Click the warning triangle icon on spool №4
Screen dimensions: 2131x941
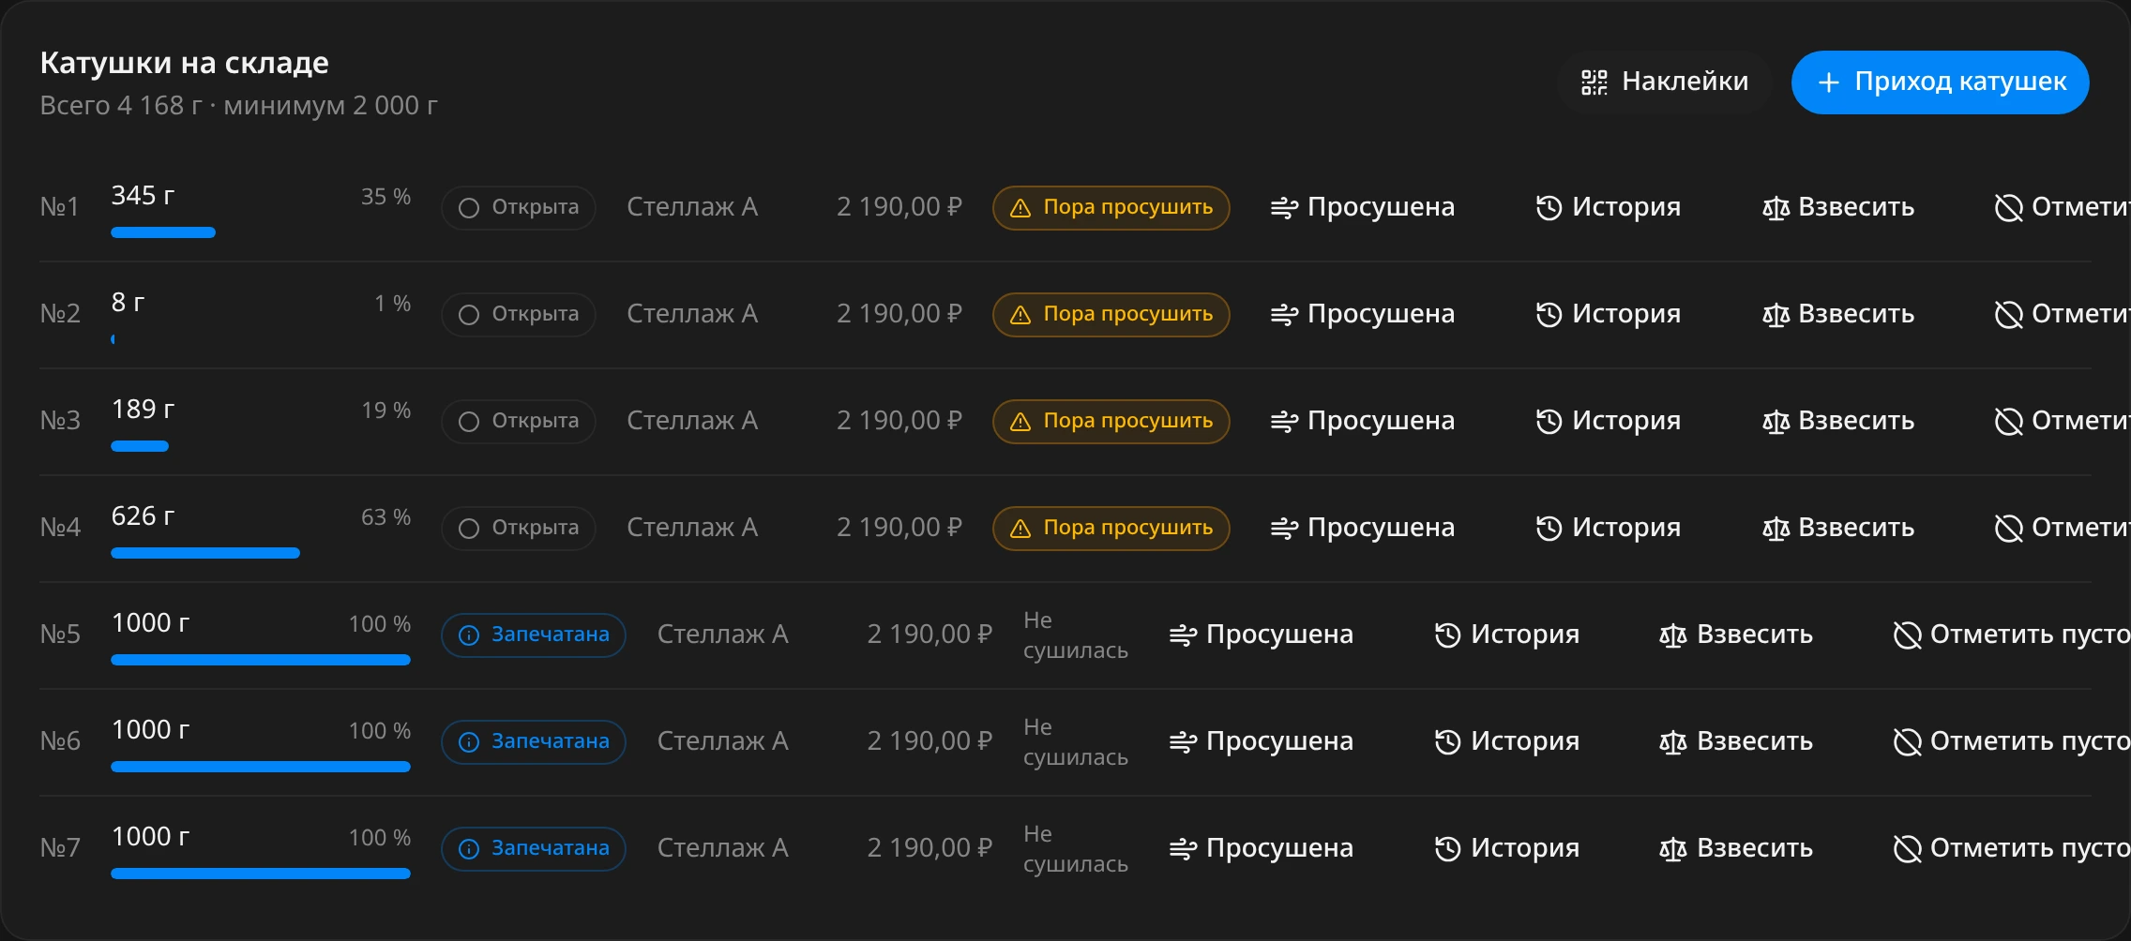tap(1020, 529)
